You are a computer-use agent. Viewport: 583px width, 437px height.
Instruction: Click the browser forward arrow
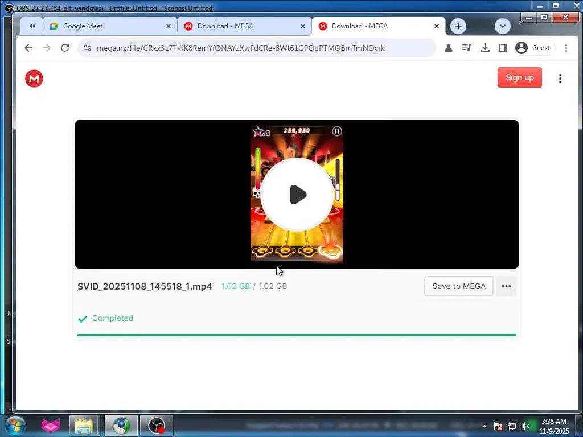[47, 48]
